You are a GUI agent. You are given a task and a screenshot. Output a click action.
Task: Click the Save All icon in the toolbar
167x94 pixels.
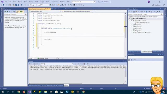19,5
